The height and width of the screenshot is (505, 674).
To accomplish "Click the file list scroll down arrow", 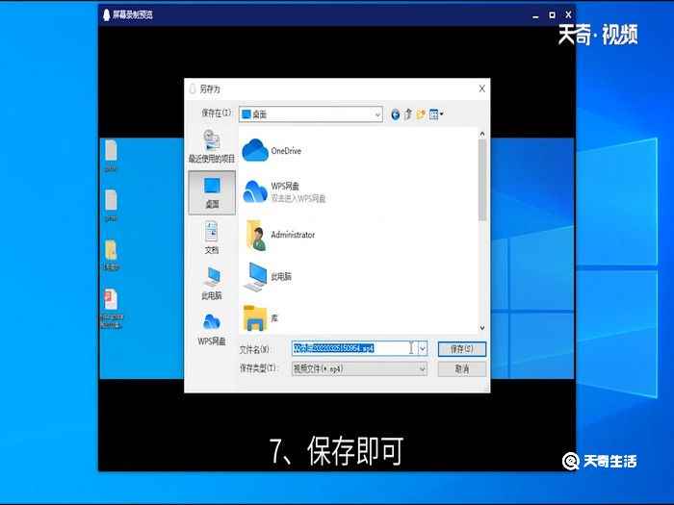I will click(482, 328).
